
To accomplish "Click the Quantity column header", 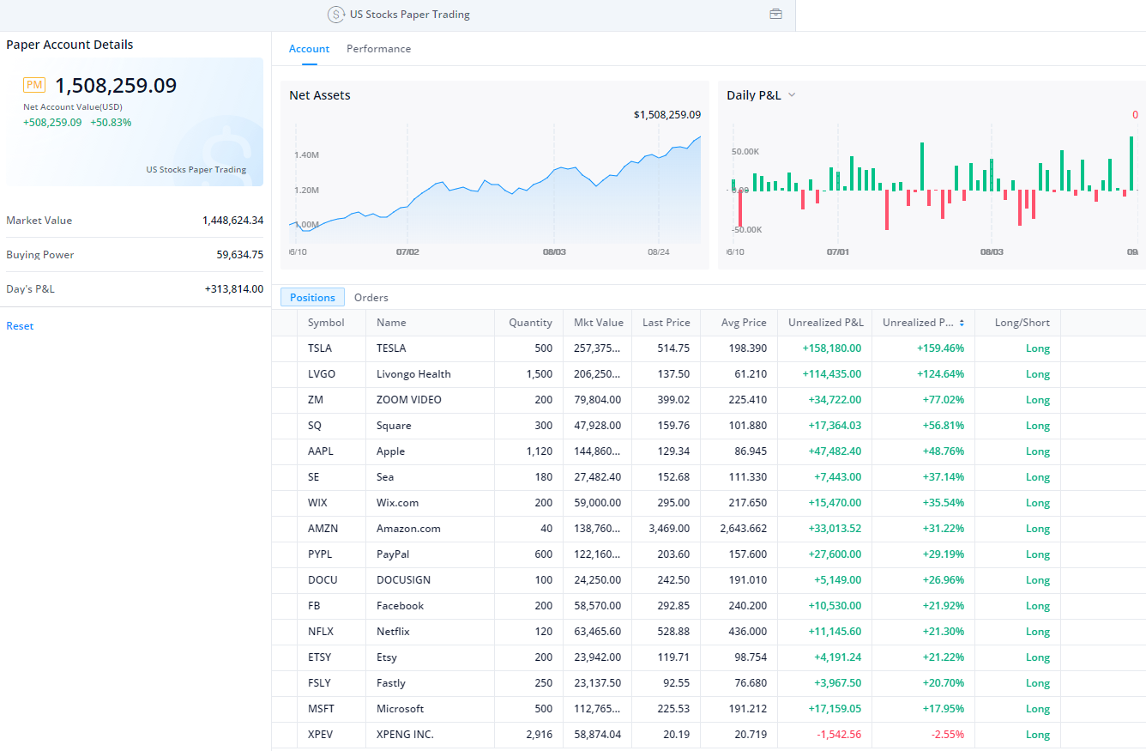I will [530, 323].
